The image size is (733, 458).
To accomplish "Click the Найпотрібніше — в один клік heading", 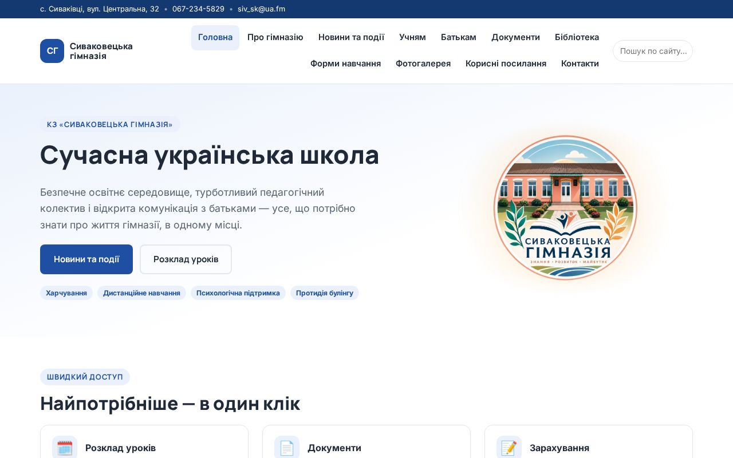I will click(x=170, y=404).
